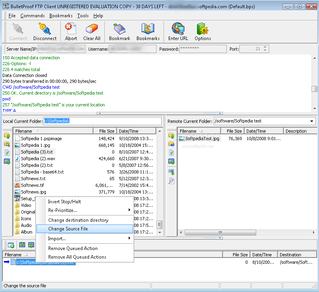Image resolution: width=319 pixels, height=292 pixels.
Task: Click remote pane change folder icon
Action: [171, 144]
